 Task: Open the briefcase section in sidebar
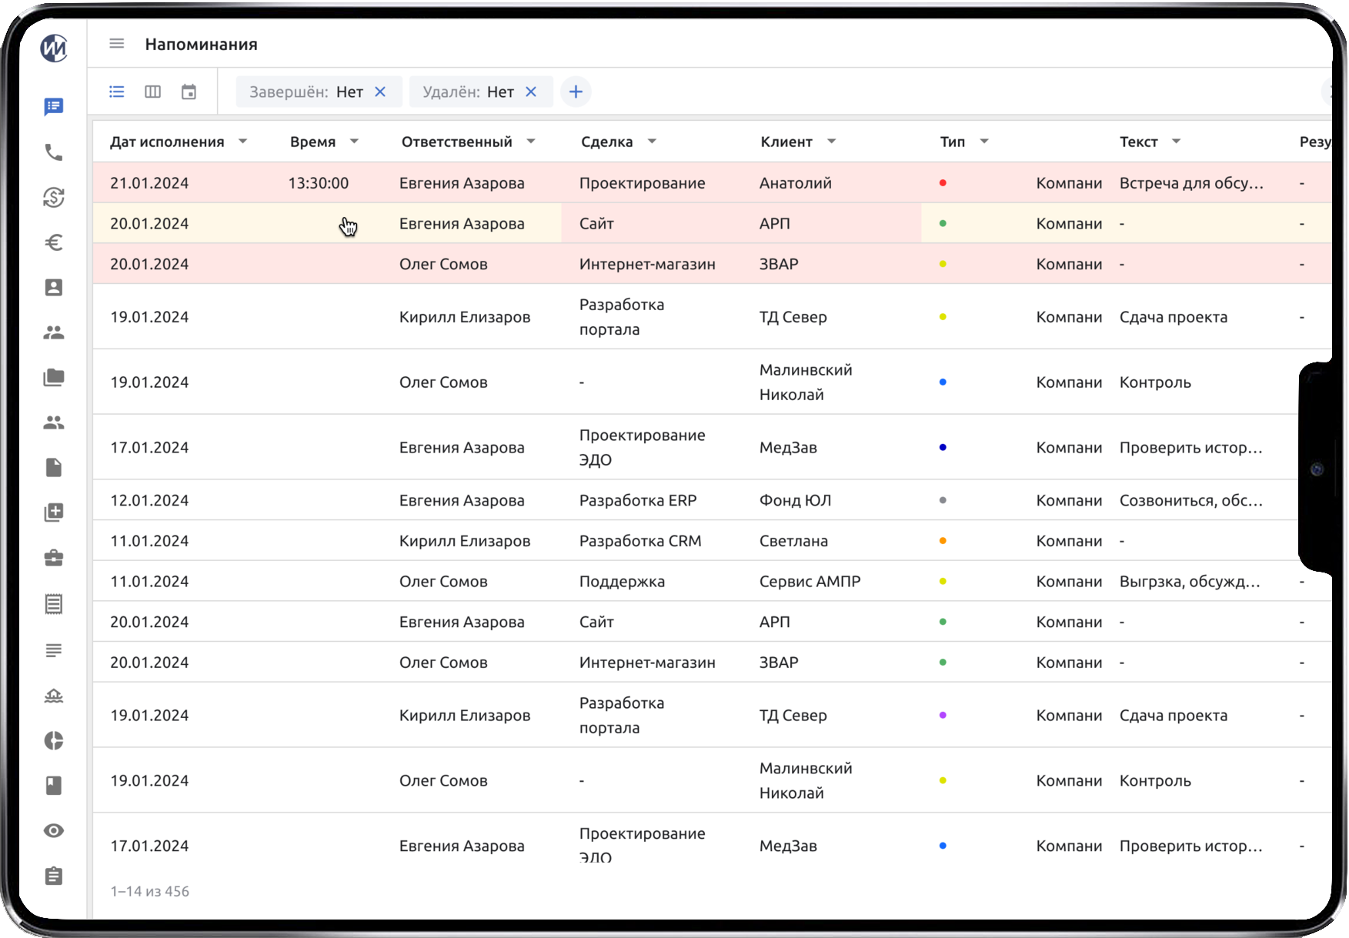point(53,558)
